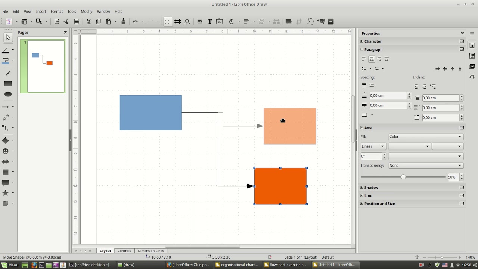Open the Basic Shapes diamond tool
Screen dimensions: 478x269
pos(6,140)
